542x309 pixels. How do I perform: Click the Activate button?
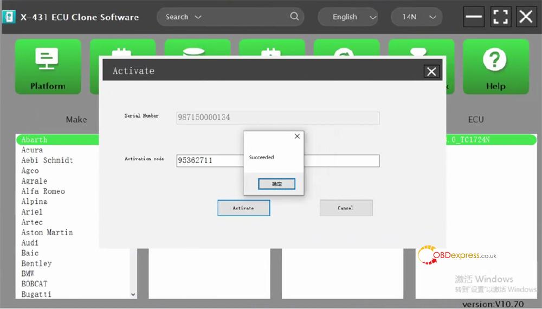[x=244, y=208]
